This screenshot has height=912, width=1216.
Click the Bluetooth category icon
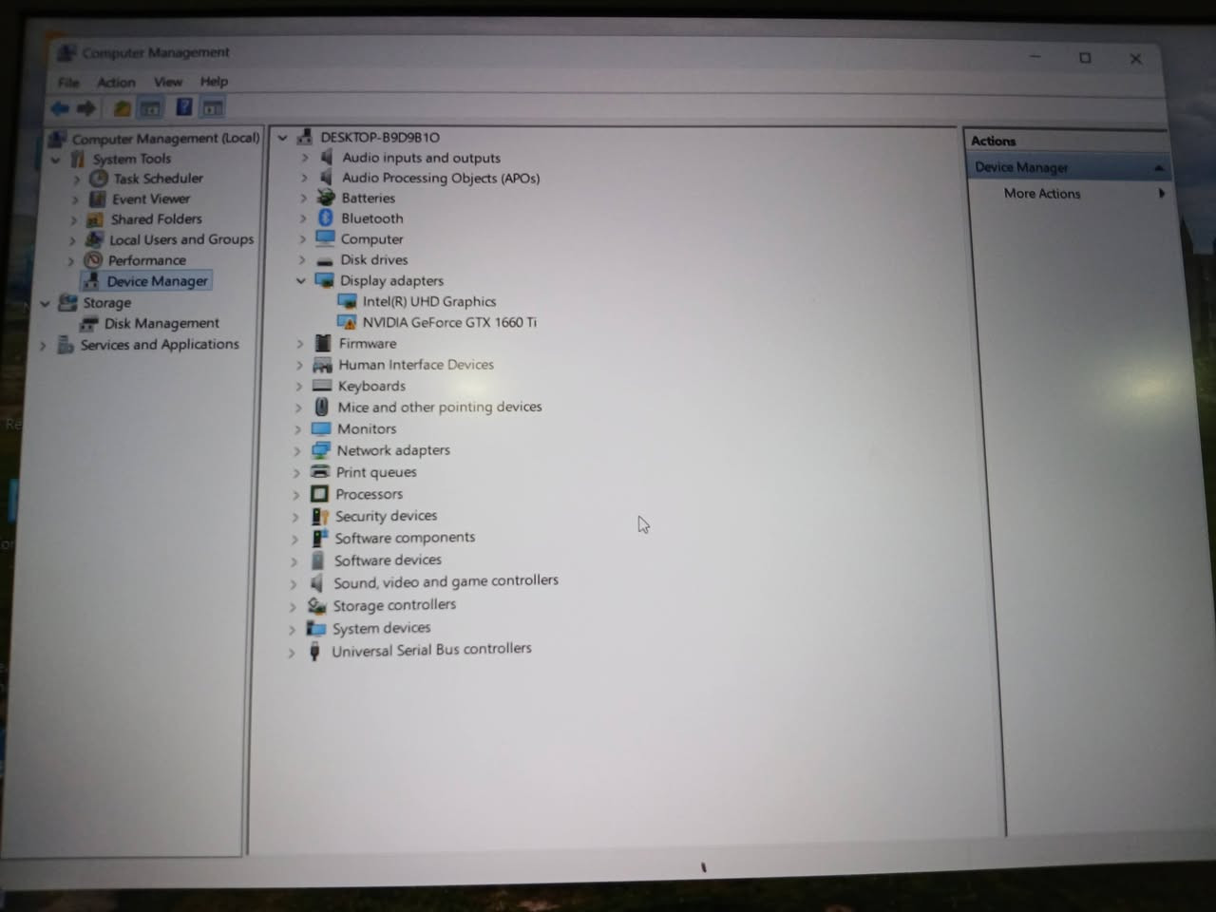coord(326,218)
